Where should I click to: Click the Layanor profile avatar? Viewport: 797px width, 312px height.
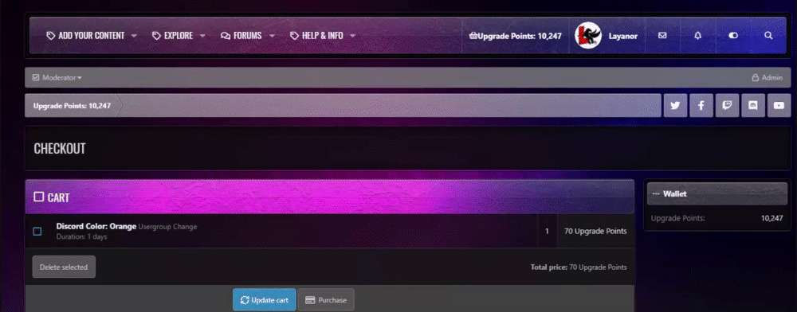[588, 36]
